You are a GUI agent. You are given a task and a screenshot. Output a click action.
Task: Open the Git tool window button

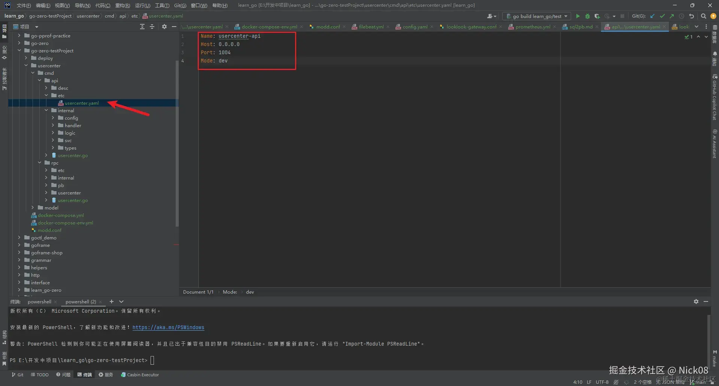[17, 374]
